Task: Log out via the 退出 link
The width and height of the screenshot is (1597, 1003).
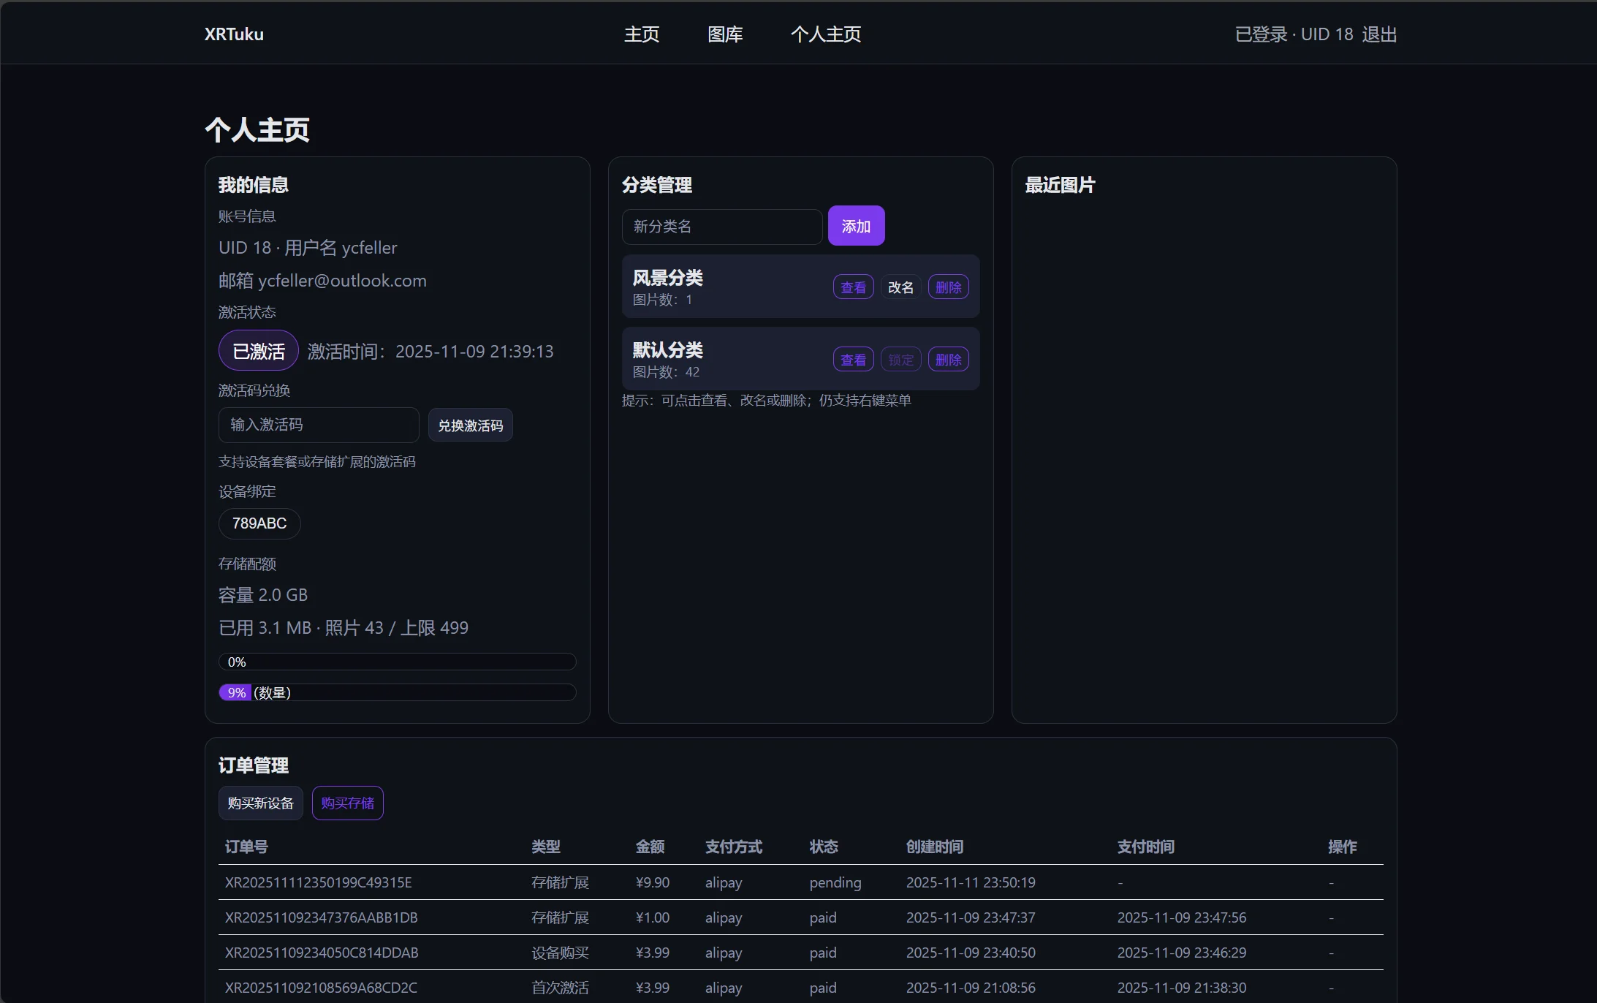Action: (1379, 34)
